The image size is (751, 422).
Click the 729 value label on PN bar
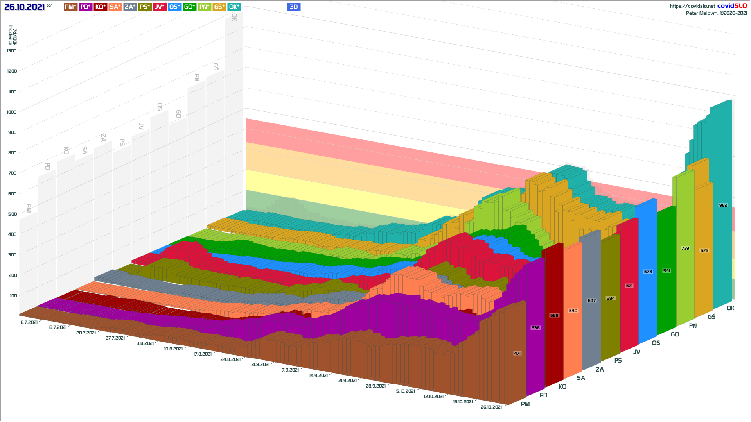[685, 248]
